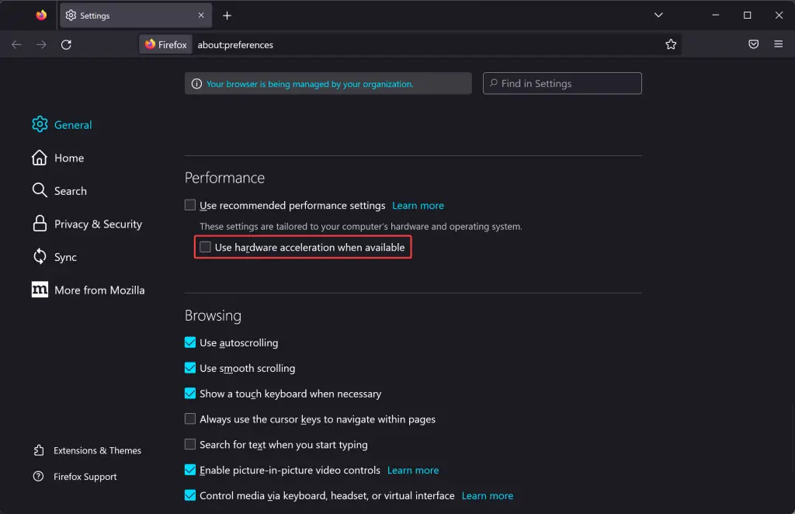The height and width of the screenshot is (514, 795).
Task: Open Extensions & Themes
Action: click(98, 450)
